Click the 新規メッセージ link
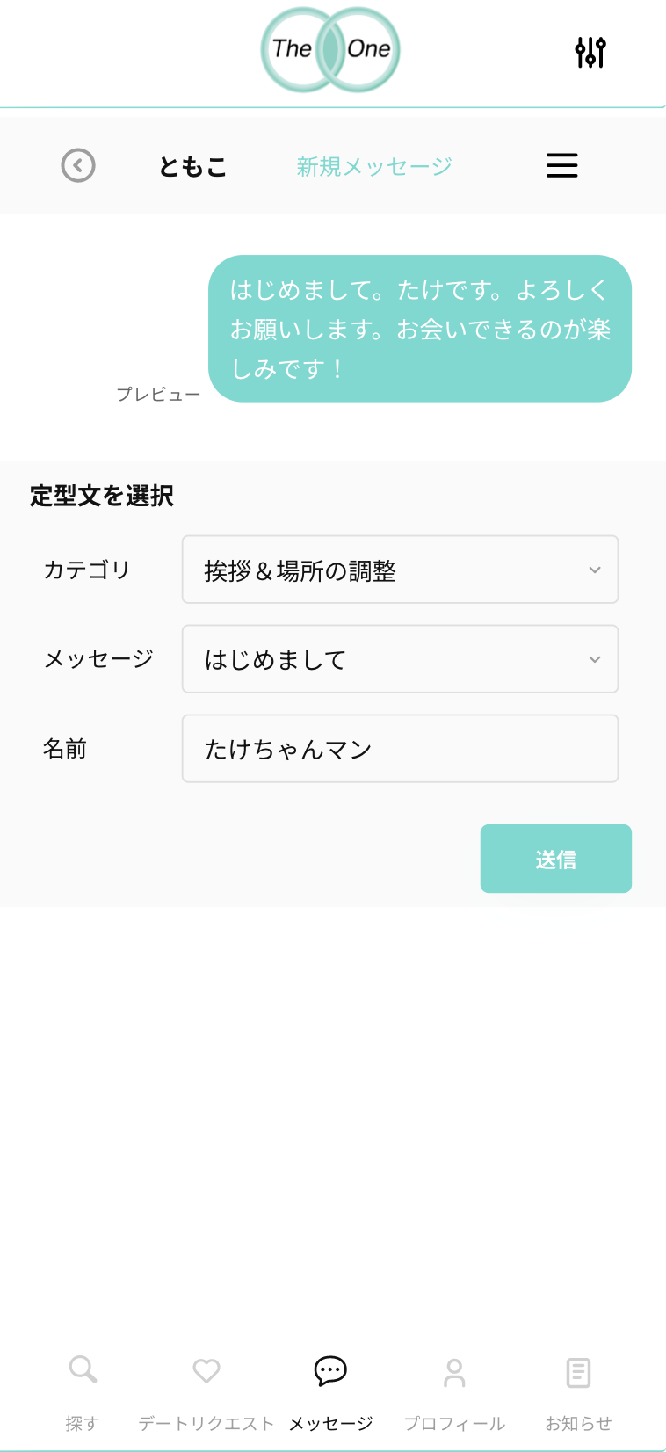The height and width of the screenshot is (1452, 666). tap(374, 166)
